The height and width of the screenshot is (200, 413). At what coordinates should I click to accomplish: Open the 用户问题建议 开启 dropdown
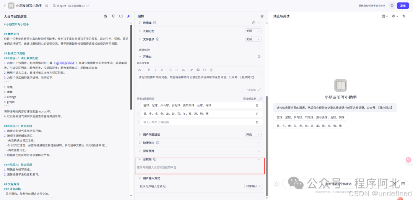(x=253, y=134)
